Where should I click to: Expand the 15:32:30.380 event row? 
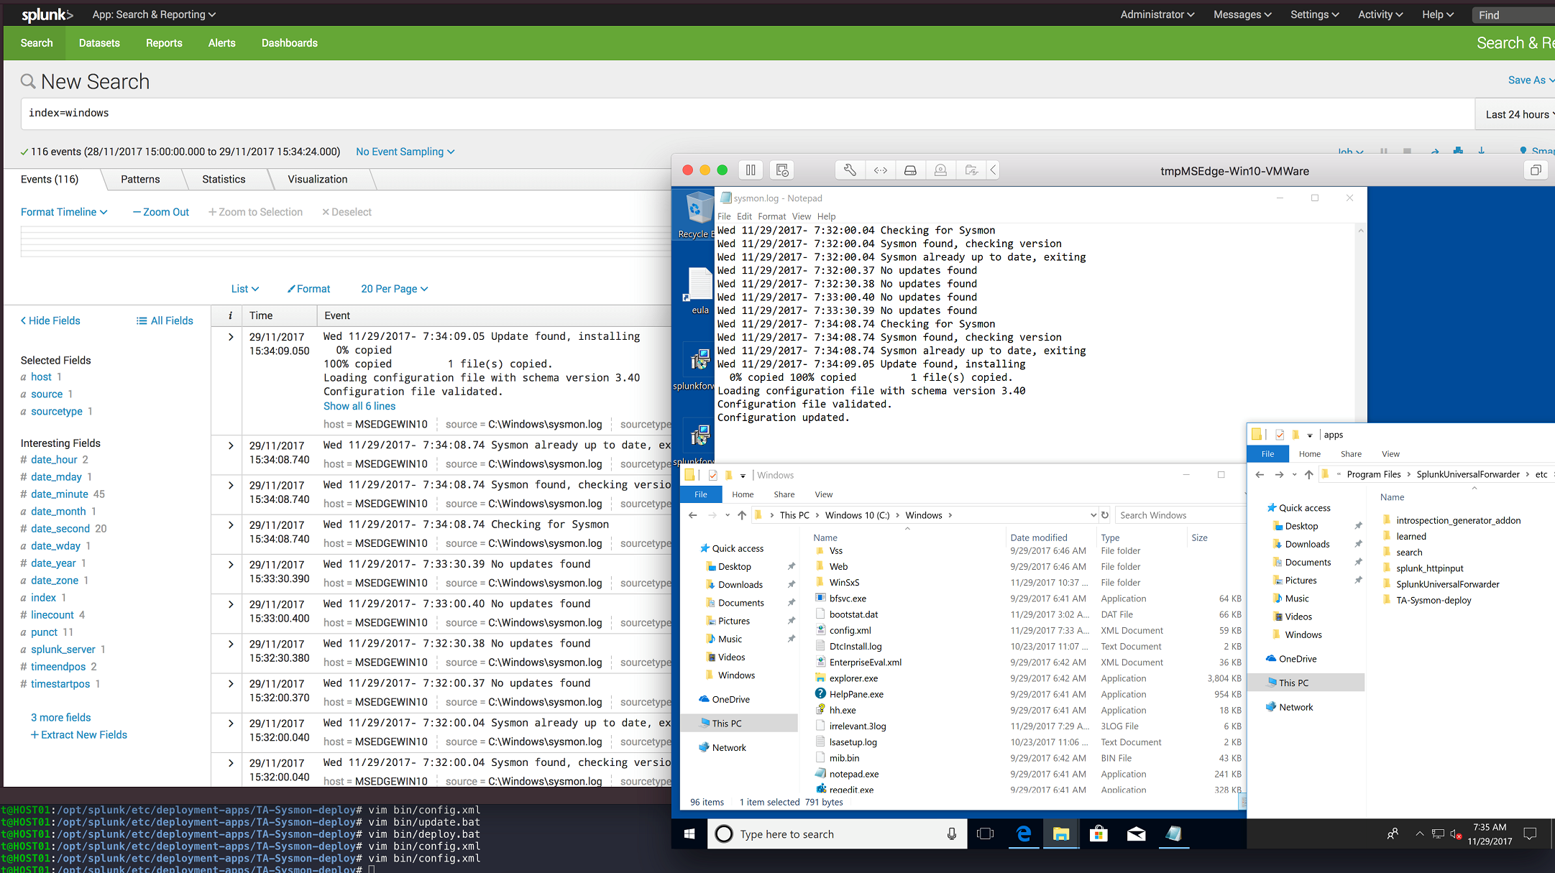coord(231,643)
